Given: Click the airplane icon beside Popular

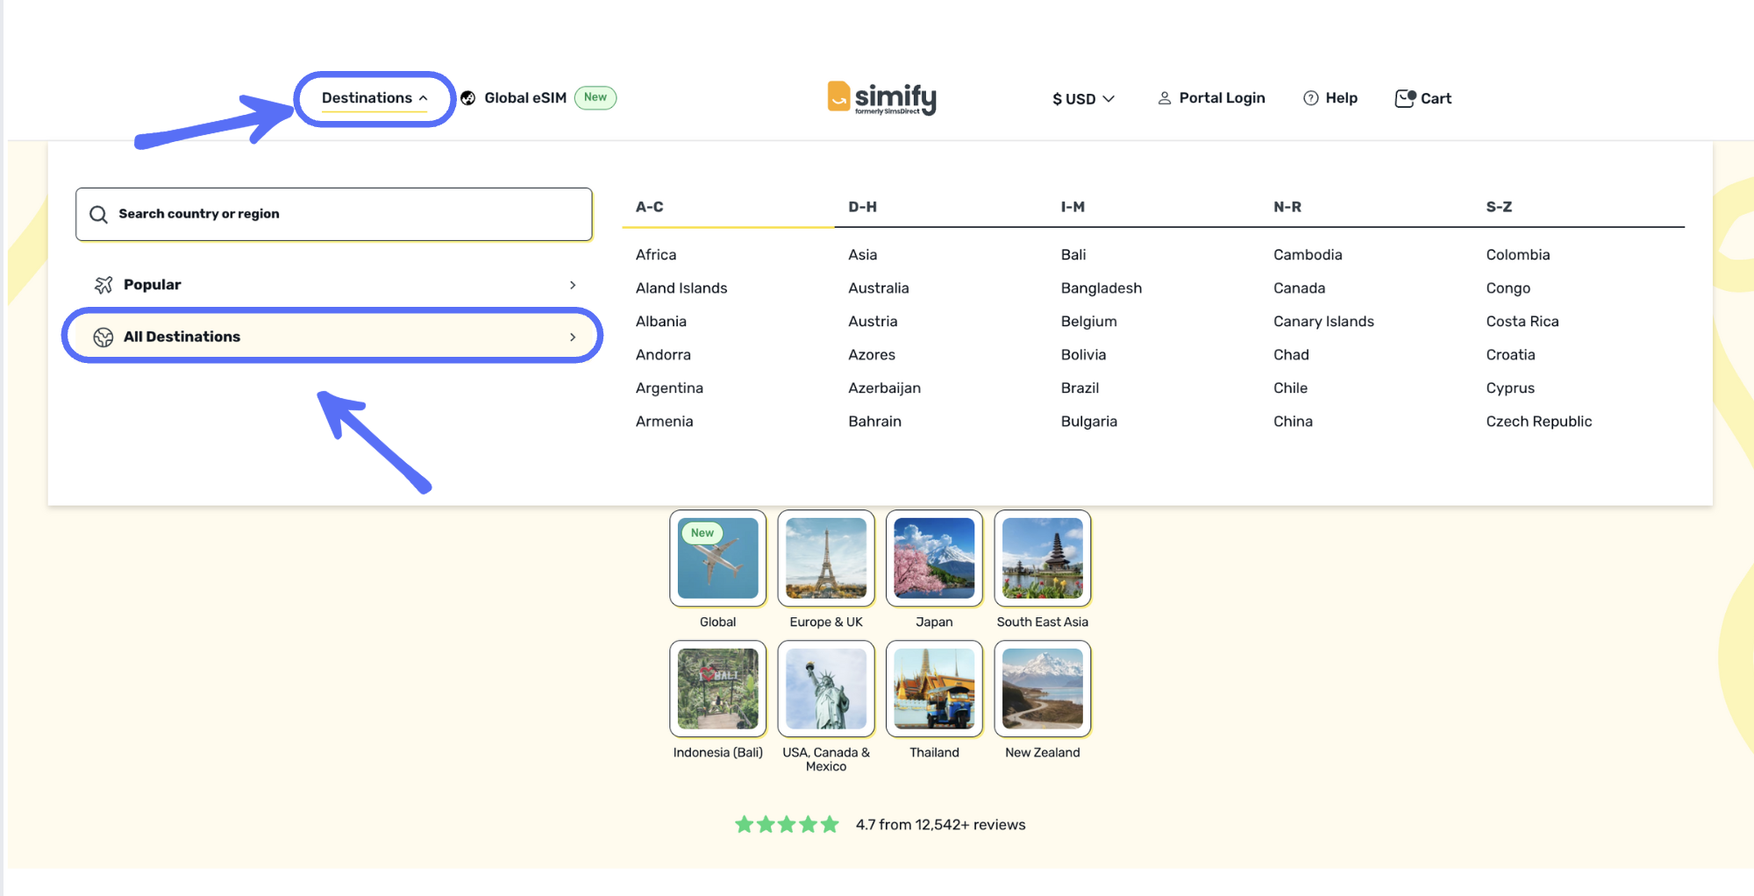Looking at the screenshot, I should pyautogui.click(x=103, y=285).
